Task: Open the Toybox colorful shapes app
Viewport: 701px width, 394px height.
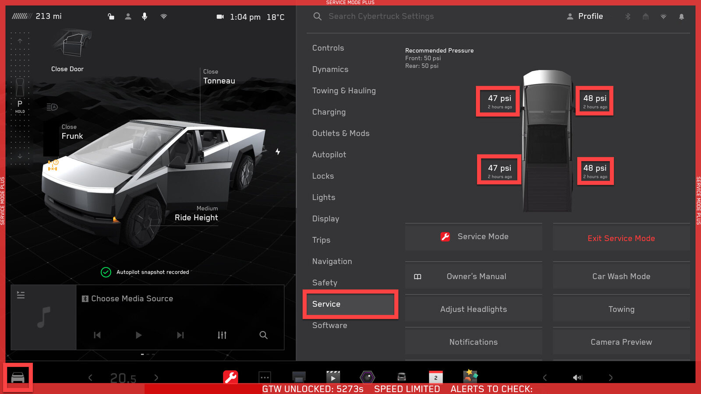Action: [470, 376]
